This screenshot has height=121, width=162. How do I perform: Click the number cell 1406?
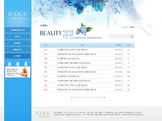pos(45,72)
